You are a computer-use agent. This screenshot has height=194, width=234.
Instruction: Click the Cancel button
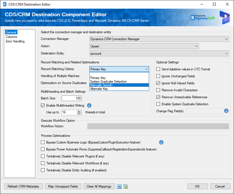point(220,186)
